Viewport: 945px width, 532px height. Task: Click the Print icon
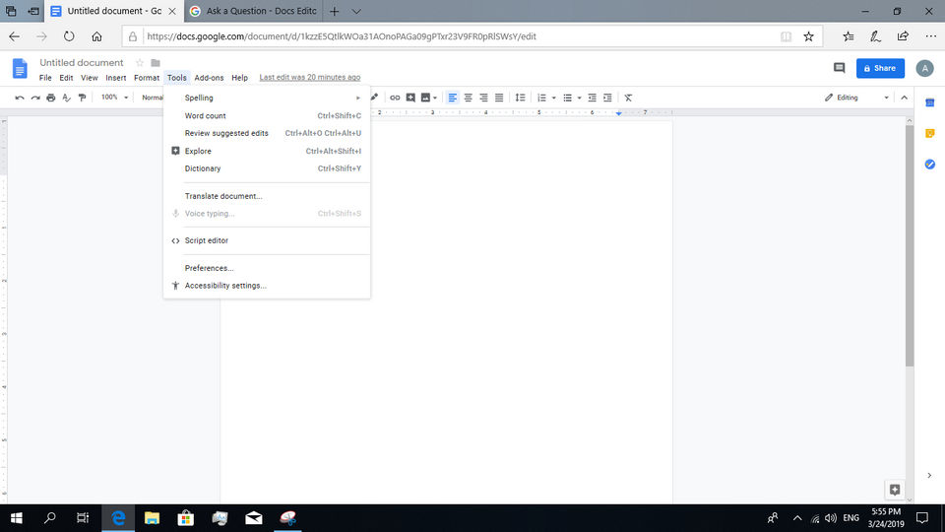(x=50, y=98)
